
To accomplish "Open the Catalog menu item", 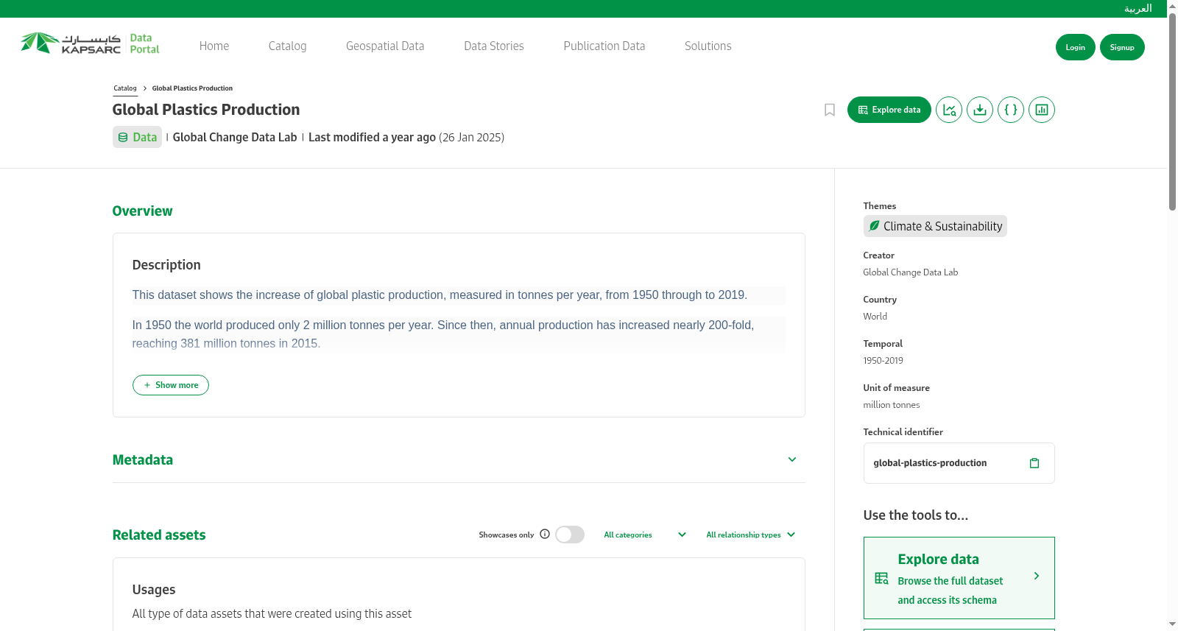I will tap(287, 46).
